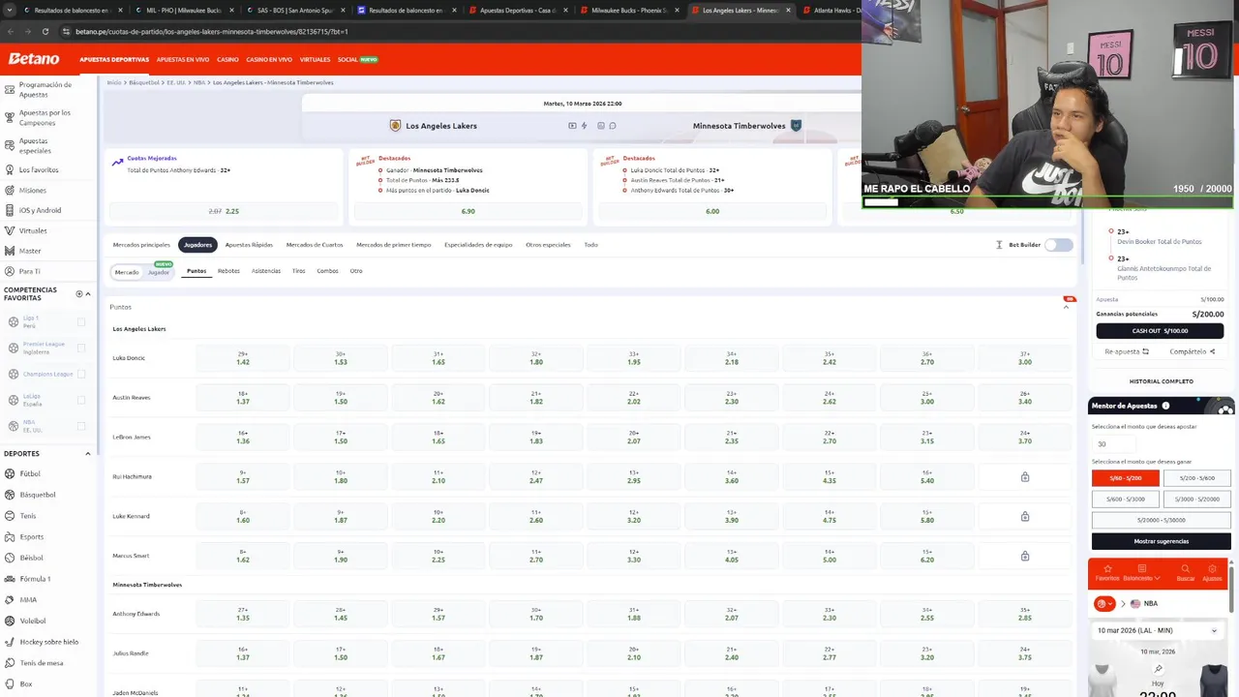Image resolution: width=1239 pixels, height=697 pixels.
Task: Select Luka Doncic 29+ odds 1.42
Action: point(243,358)
